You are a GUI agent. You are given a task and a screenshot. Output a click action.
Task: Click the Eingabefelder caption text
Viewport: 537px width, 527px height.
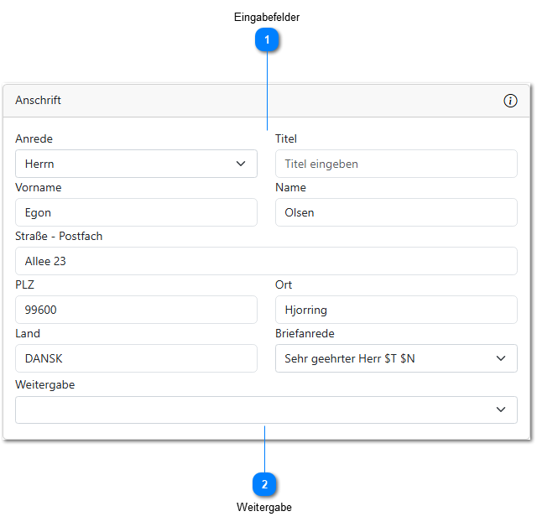[267, 17]
